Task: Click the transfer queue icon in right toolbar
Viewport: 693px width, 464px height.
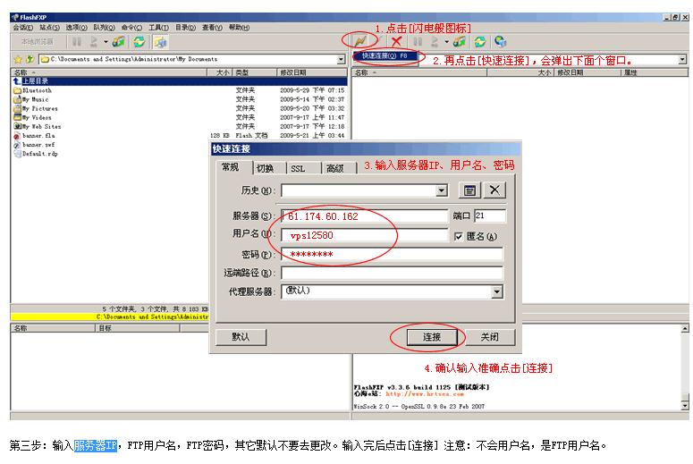Action: (460, 42)
